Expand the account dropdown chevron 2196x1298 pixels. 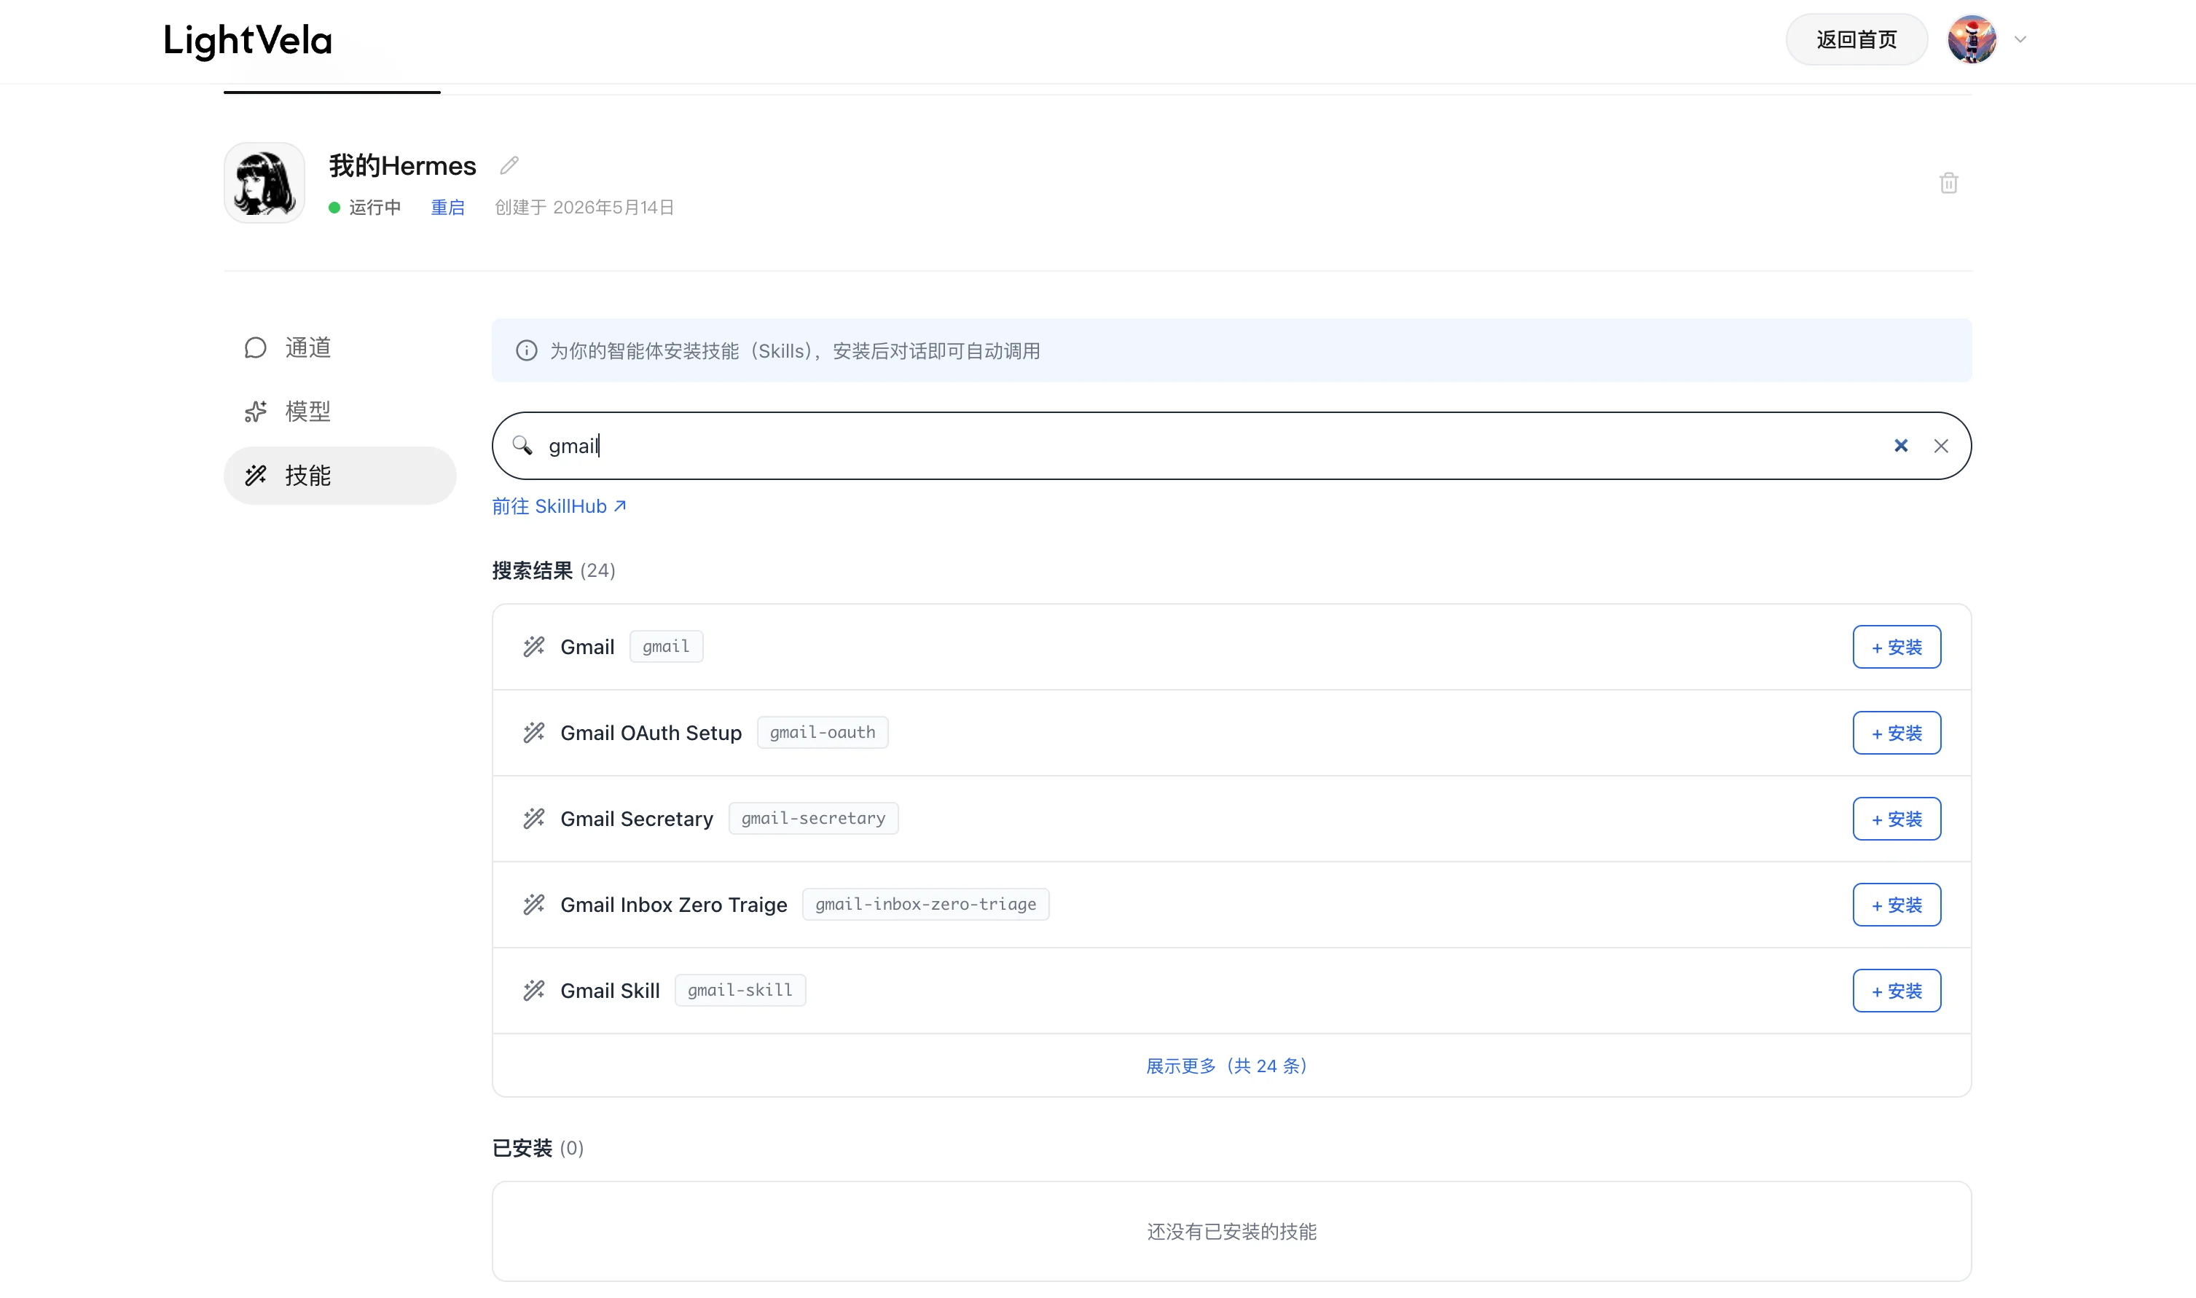pyautogui.click(x=2020, y=39)
